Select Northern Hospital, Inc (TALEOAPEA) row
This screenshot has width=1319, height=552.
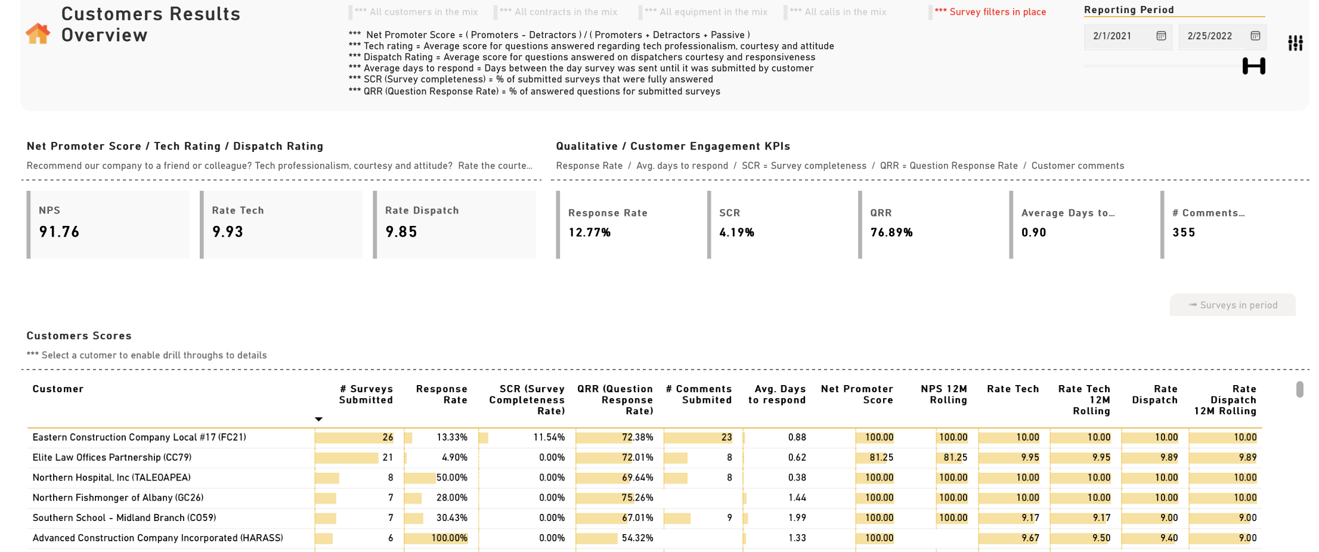pos(645,478)
